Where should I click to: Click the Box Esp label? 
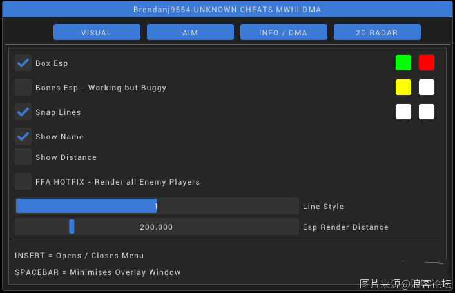pyautogui.click(x=52, y=63)
